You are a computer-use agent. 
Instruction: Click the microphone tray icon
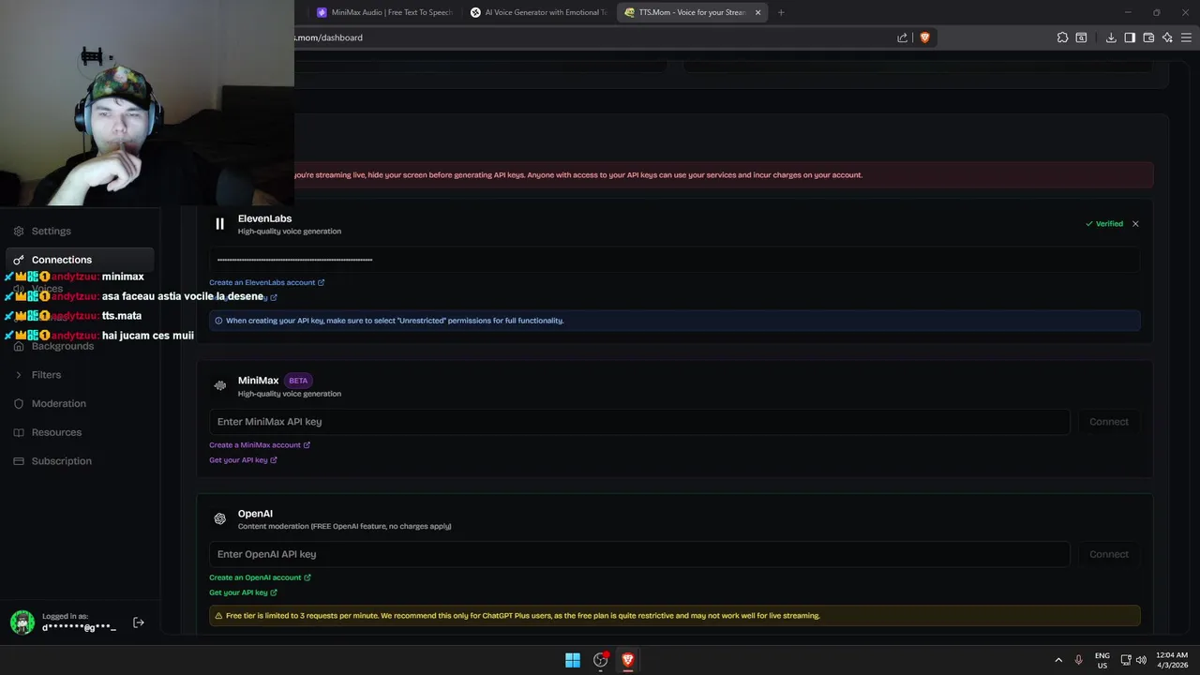click(1079, 660)
